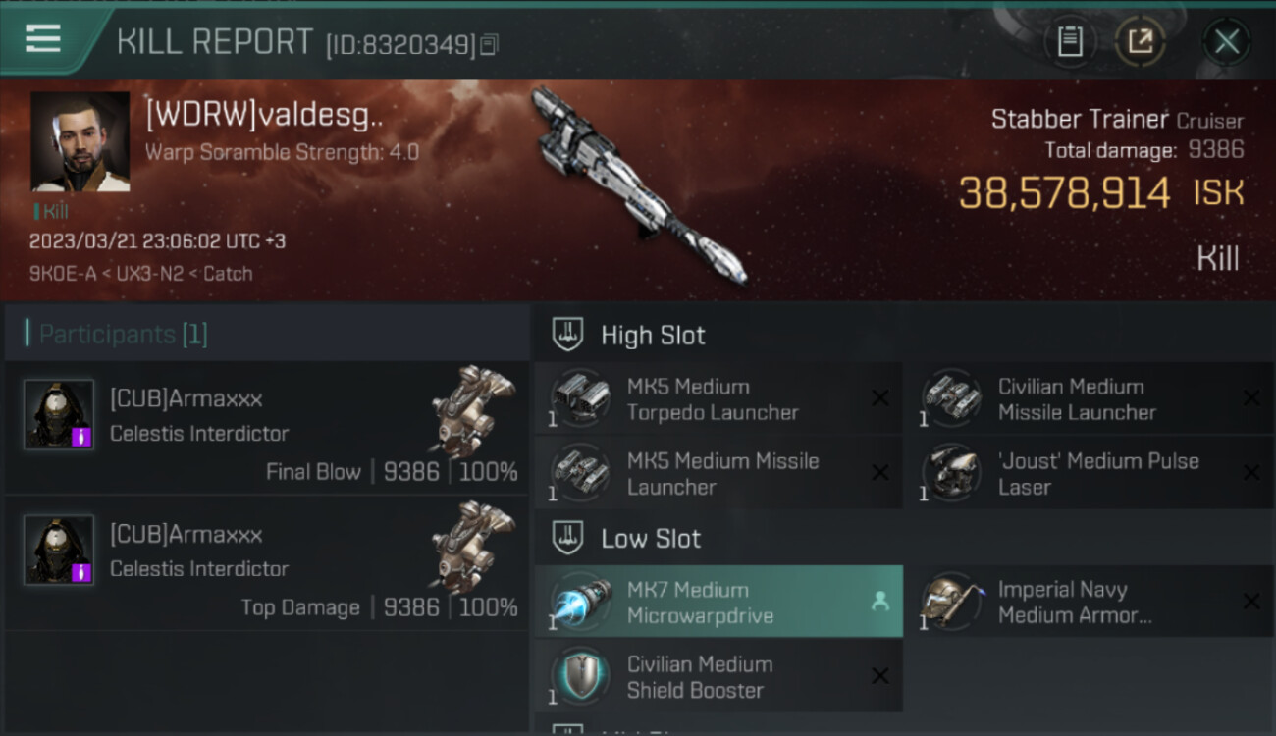Close the kill report window

[1227, 41]
